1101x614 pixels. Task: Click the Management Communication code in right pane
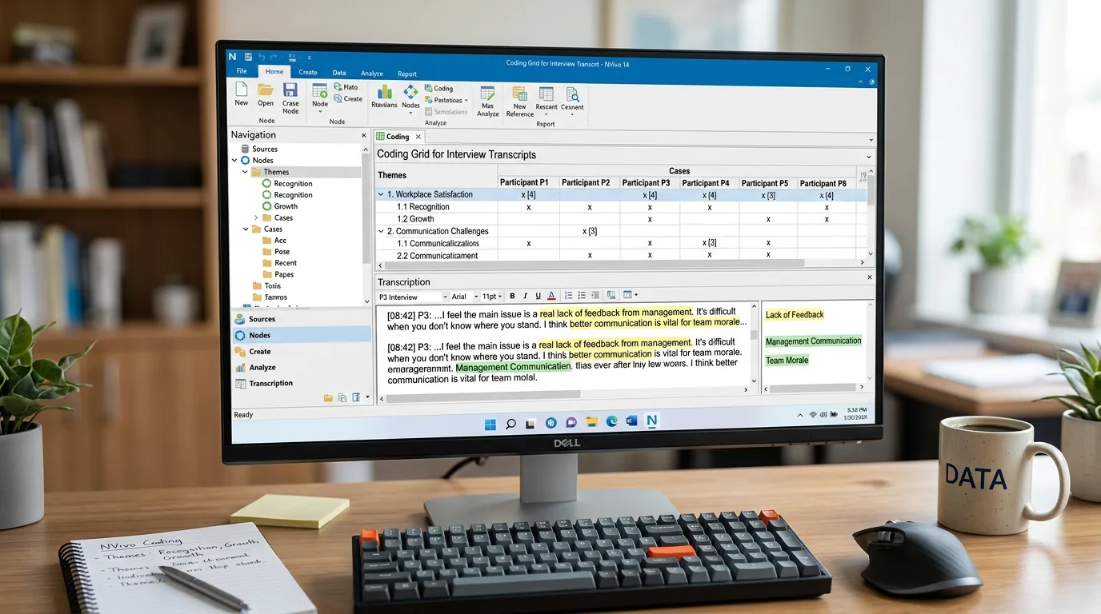point(814,341)
